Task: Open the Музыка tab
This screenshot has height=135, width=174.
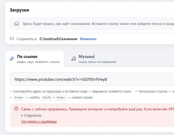Action: (94, 59)
